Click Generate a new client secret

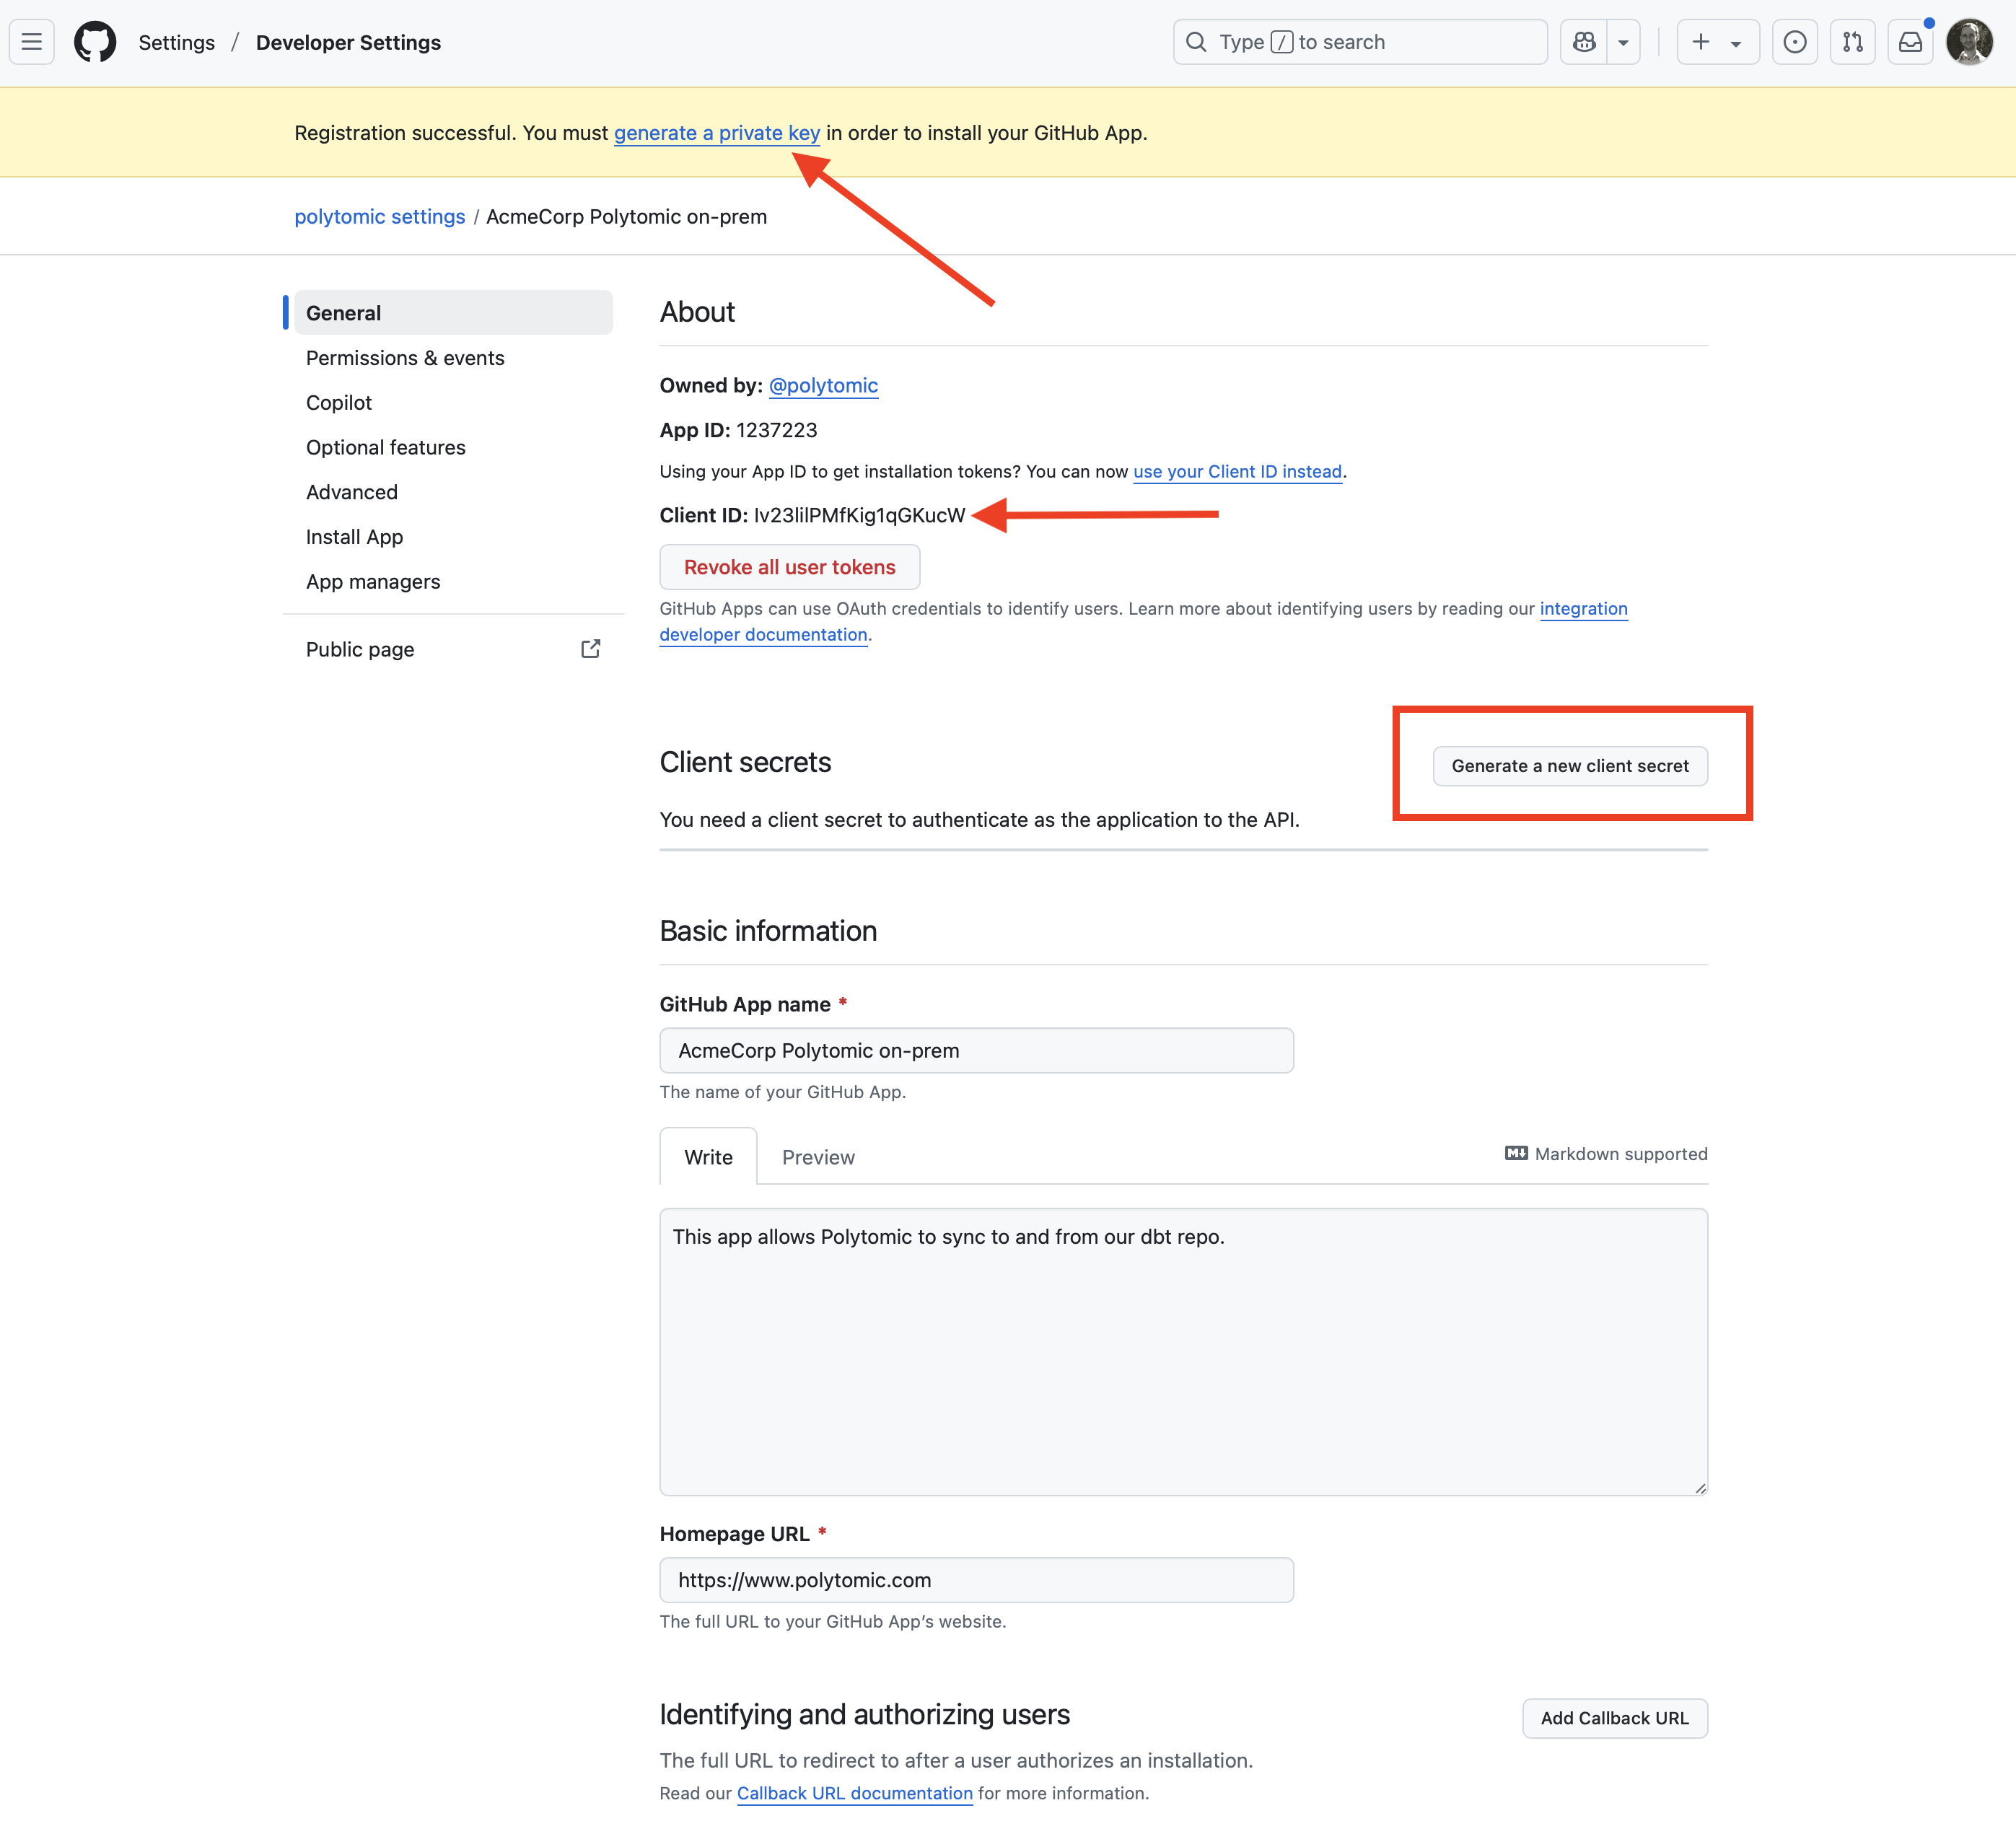[1570, 766]
